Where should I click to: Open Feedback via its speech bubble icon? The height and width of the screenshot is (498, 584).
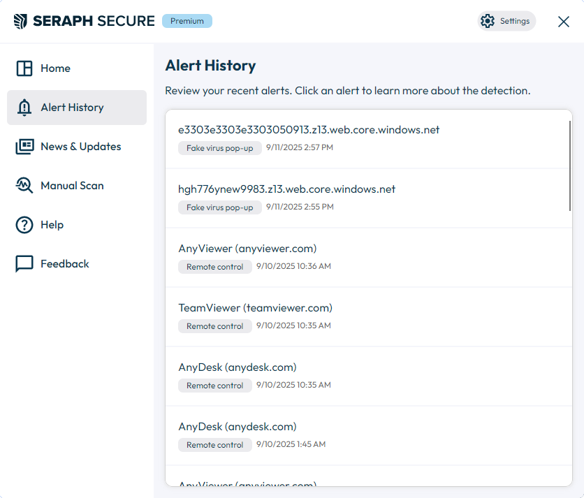24,264
